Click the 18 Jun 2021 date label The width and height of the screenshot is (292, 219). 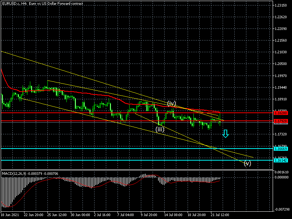click(x=10, y=215)
